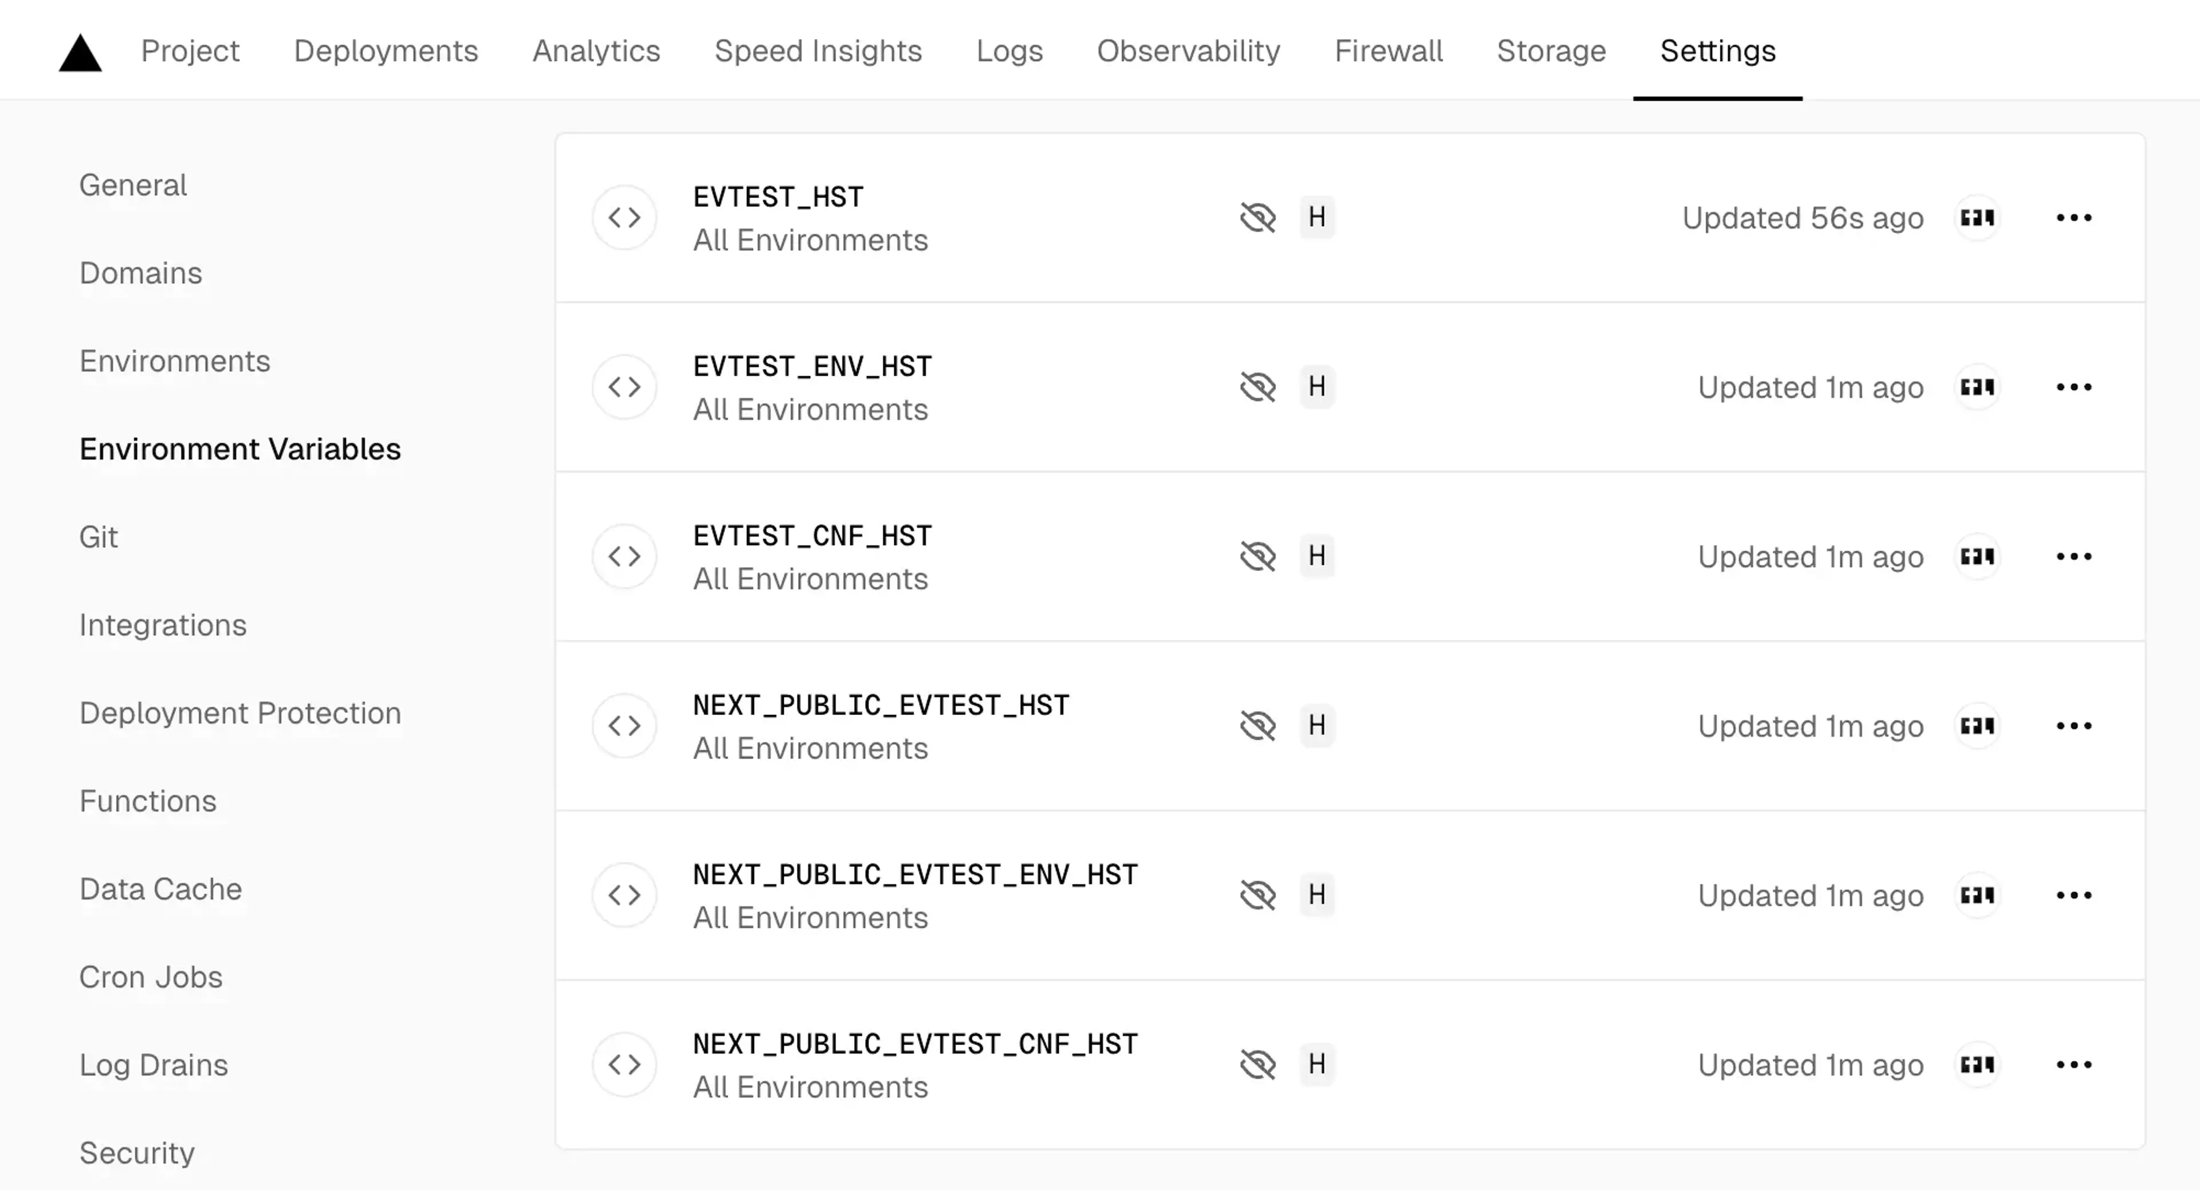This screenshot has width=2200, height=1190.
Task: Click the code bracket icon for EVTEST_HST
Action: pos(624,217)
